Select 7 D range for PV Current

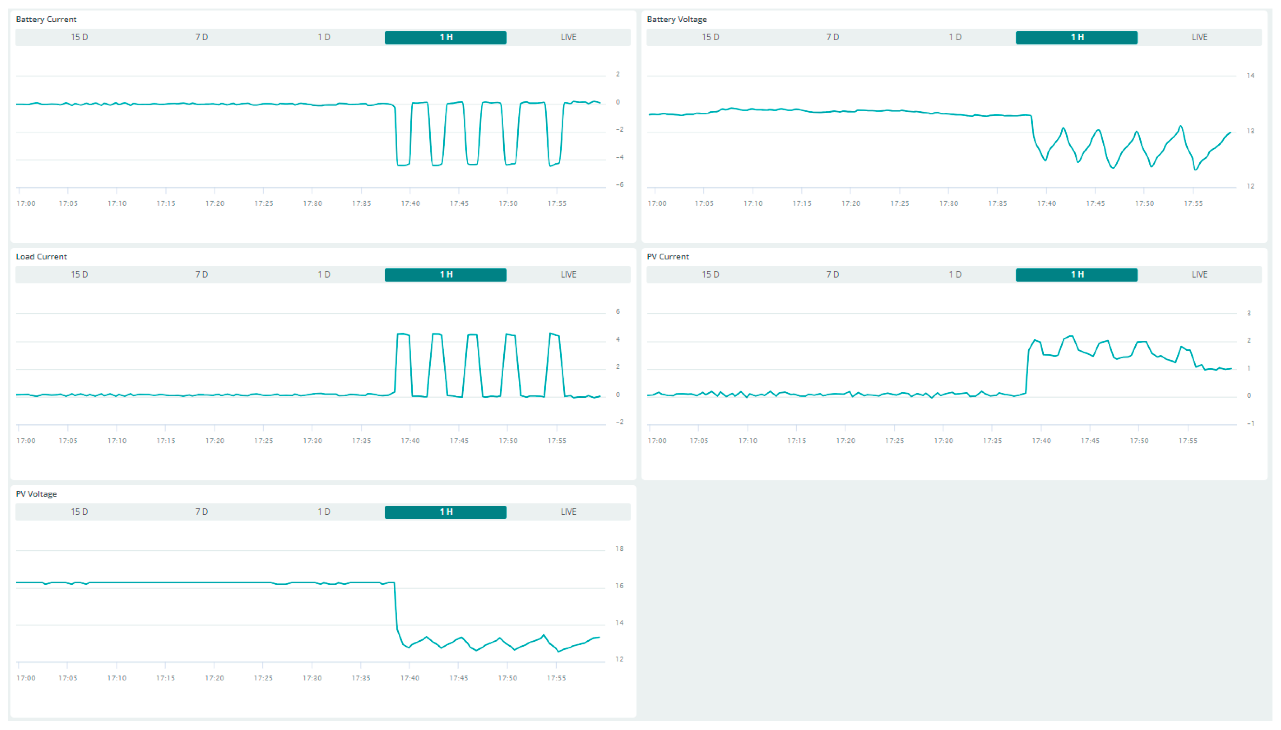click(x=832, y=274)
